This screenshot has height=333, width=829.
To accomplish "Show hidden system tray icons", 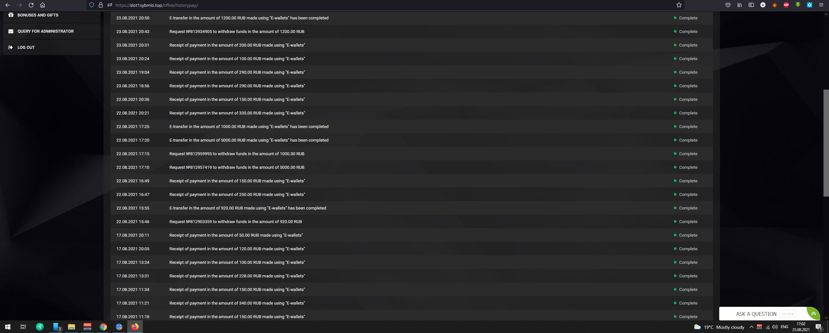I will (x=752, y=327).
